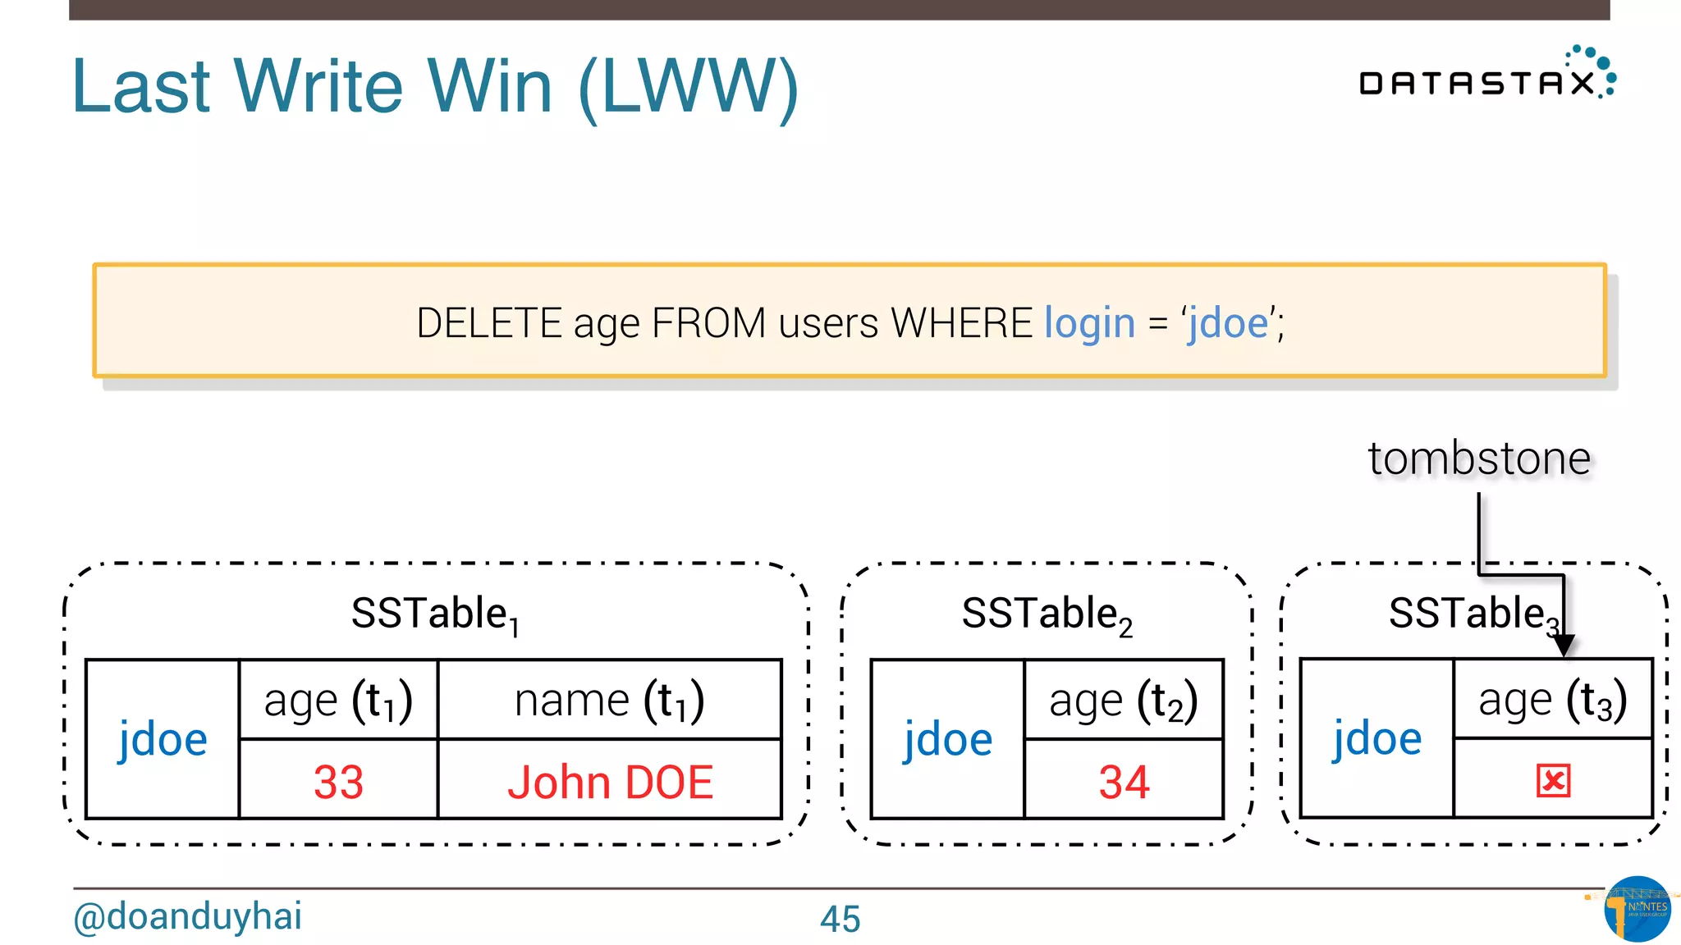Click the red tombstone X marker

pos(1553,780)
